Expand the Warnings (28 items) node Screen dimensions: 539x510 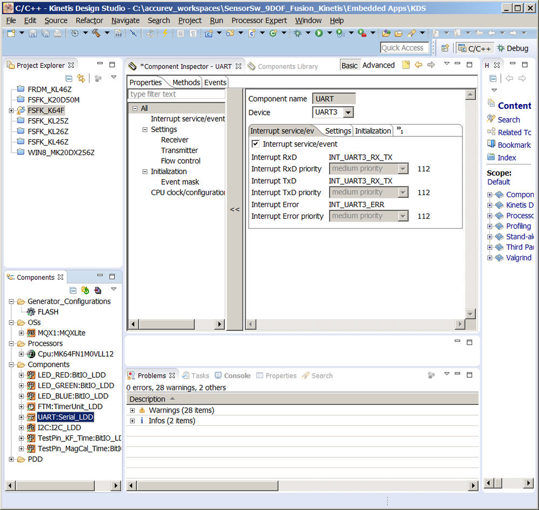click(132, 410)
